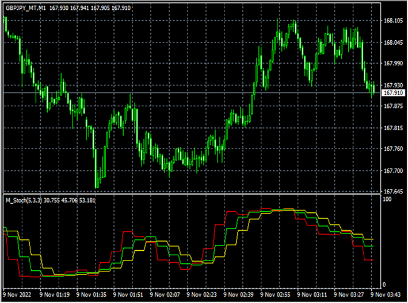Click the 9 Nov 01:35 time label

(91, 295)
